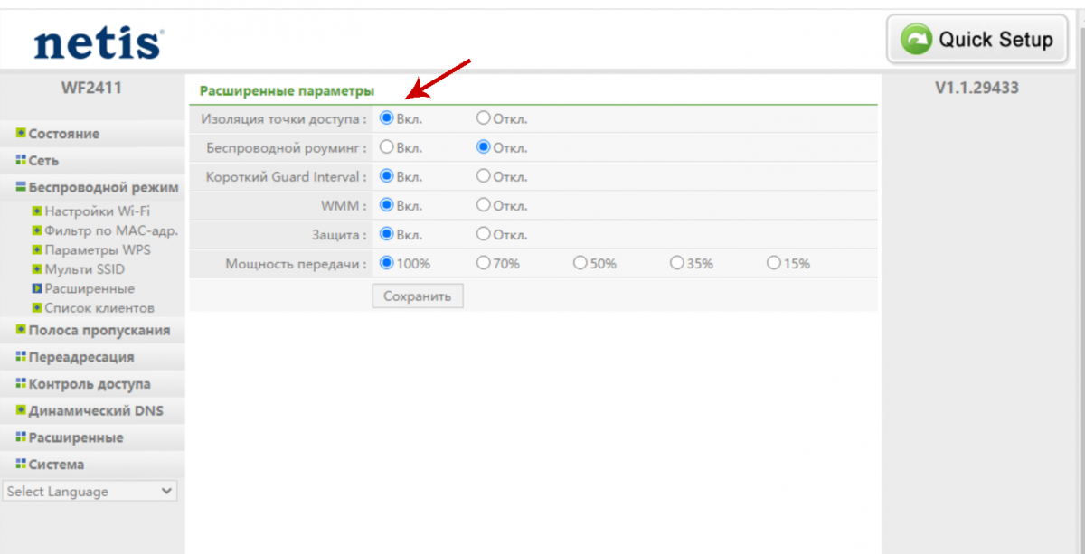Click the icon beside Контроль доступа

coord(20,383)
